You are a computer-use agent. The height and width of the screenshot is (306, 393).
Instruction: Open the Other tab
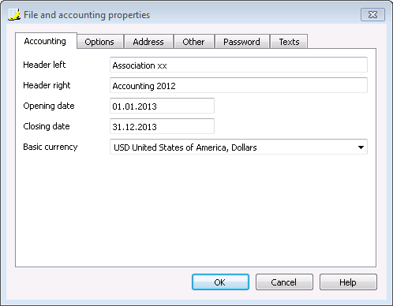pyautogui.click(x=194, y=42)
